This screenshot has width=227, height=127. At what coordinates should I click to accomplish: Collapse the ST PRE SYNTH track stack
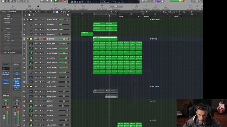click(x=27, y=87)
